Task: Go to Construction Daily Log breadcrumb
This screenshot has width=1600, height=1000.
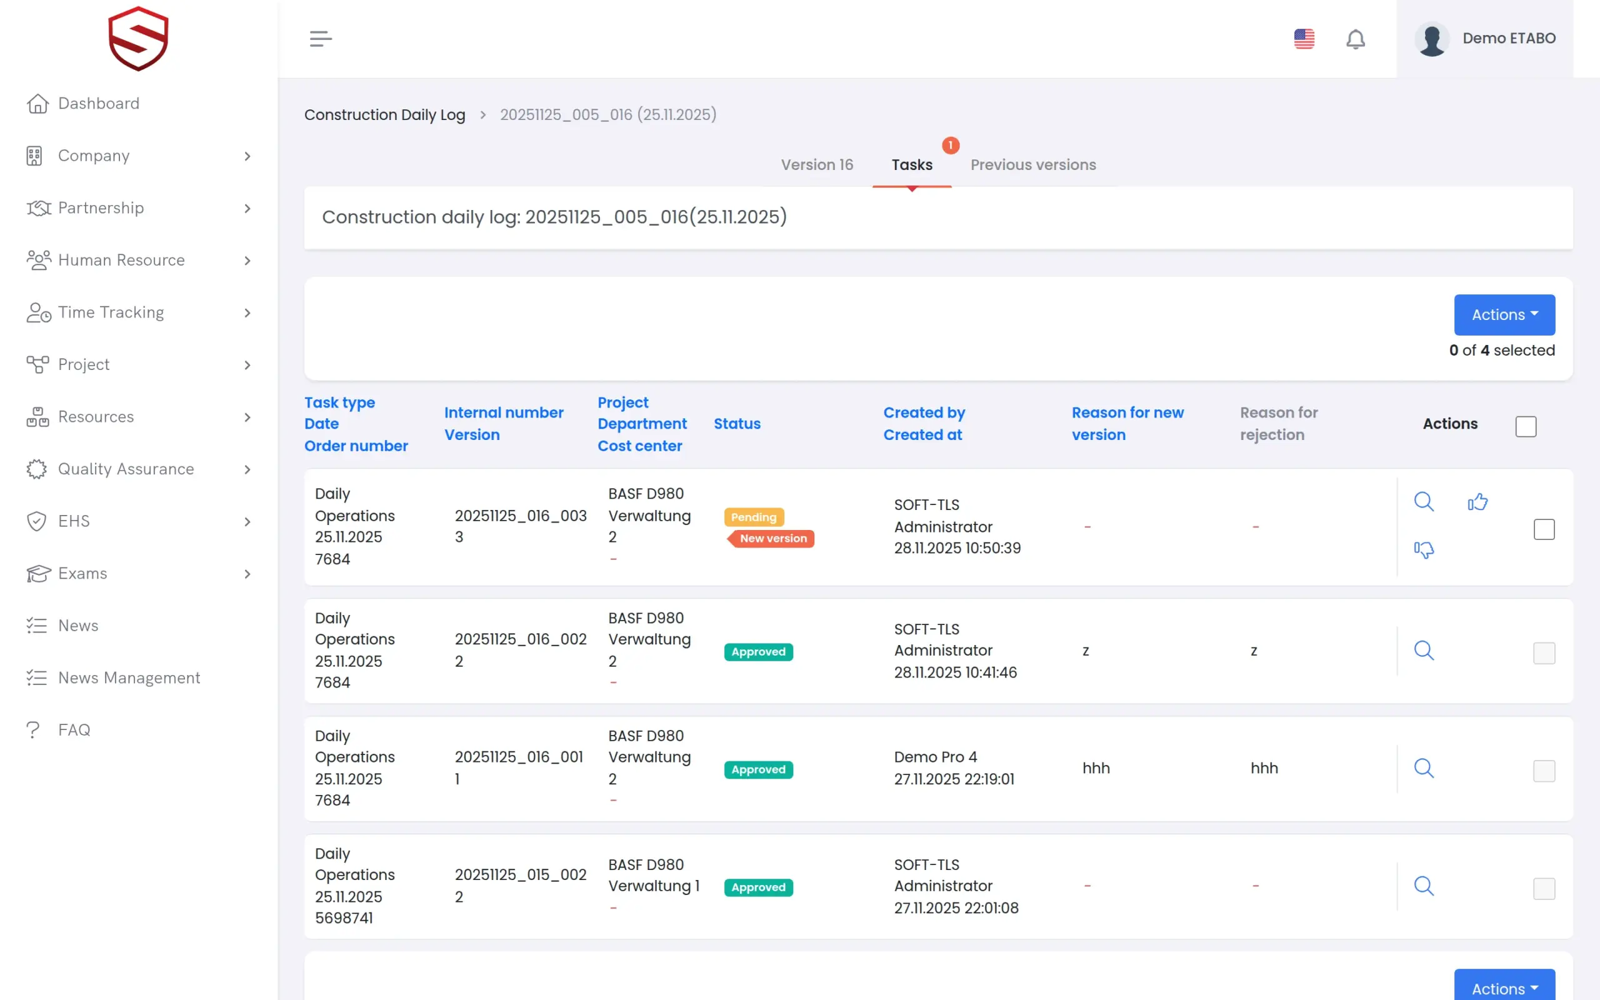Action: (384, 114)
